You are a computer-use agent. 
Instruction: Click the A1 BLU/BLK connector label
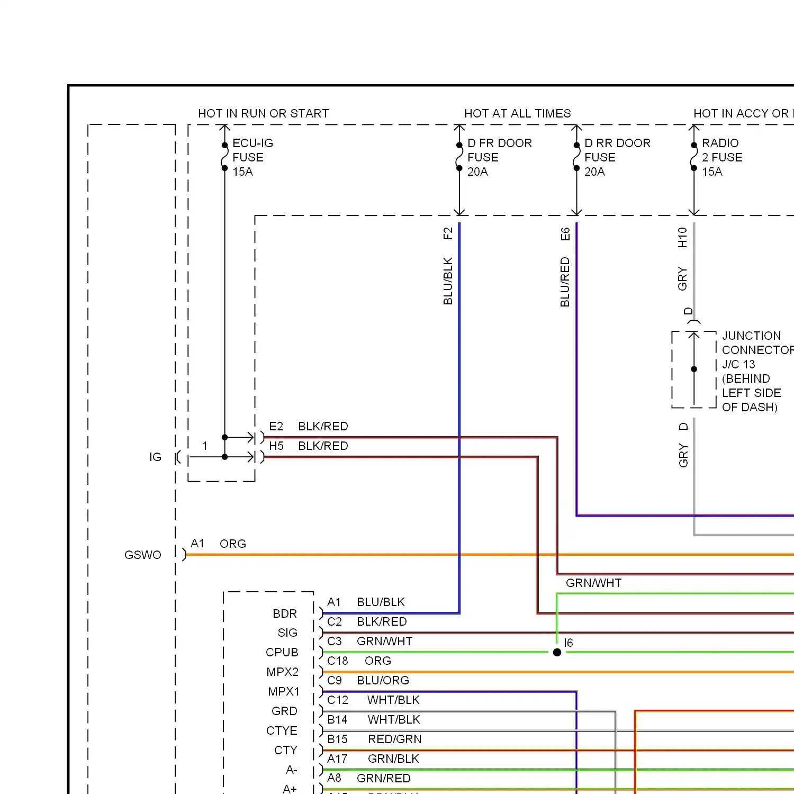366,602
